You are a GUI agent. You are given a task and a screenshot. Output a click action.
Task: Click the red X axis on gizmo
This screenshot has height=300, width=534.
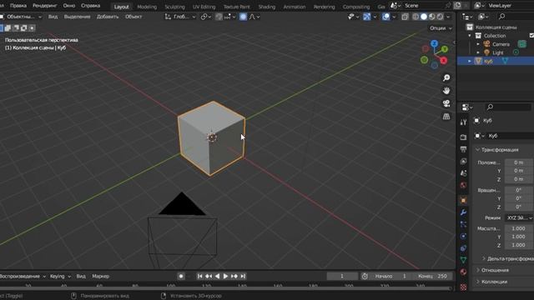tap(444, 61)
